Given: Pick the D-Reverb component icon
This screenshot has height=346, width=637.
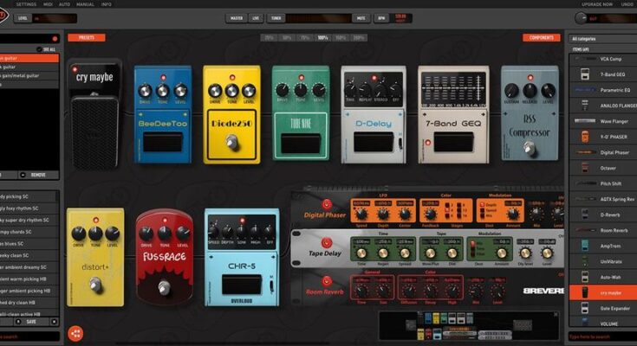Looking at the screenshot, I should click(585, 215).
